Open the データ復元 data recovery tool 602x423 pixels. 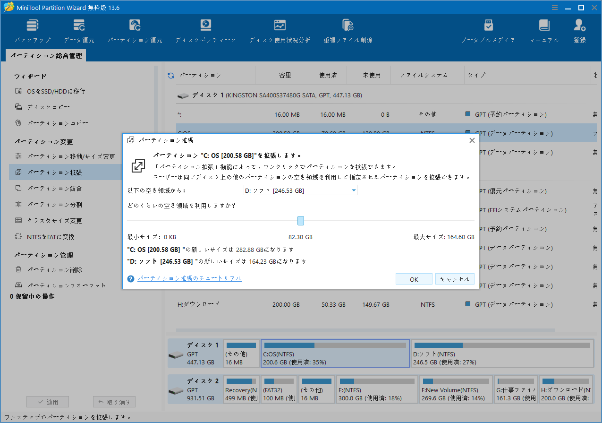tap(79, 31)
